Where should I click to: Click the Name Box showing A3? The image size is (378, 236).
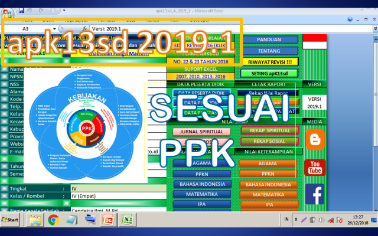click(28, 29)
